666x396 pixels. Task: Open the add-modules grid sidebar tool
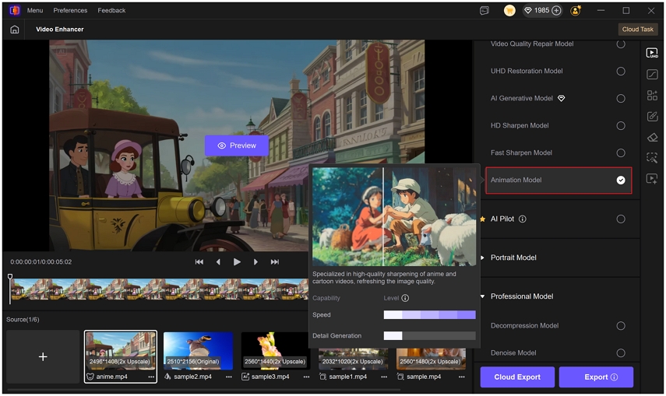point(652,96)
